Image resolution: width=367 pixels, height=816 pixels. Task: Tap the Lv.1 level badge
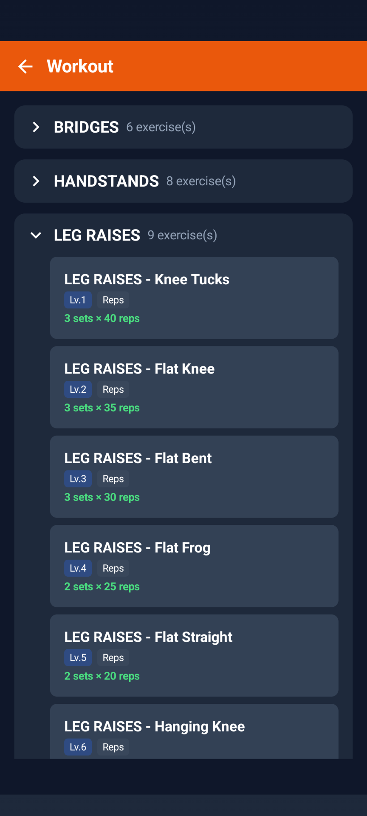coord(78,300)
